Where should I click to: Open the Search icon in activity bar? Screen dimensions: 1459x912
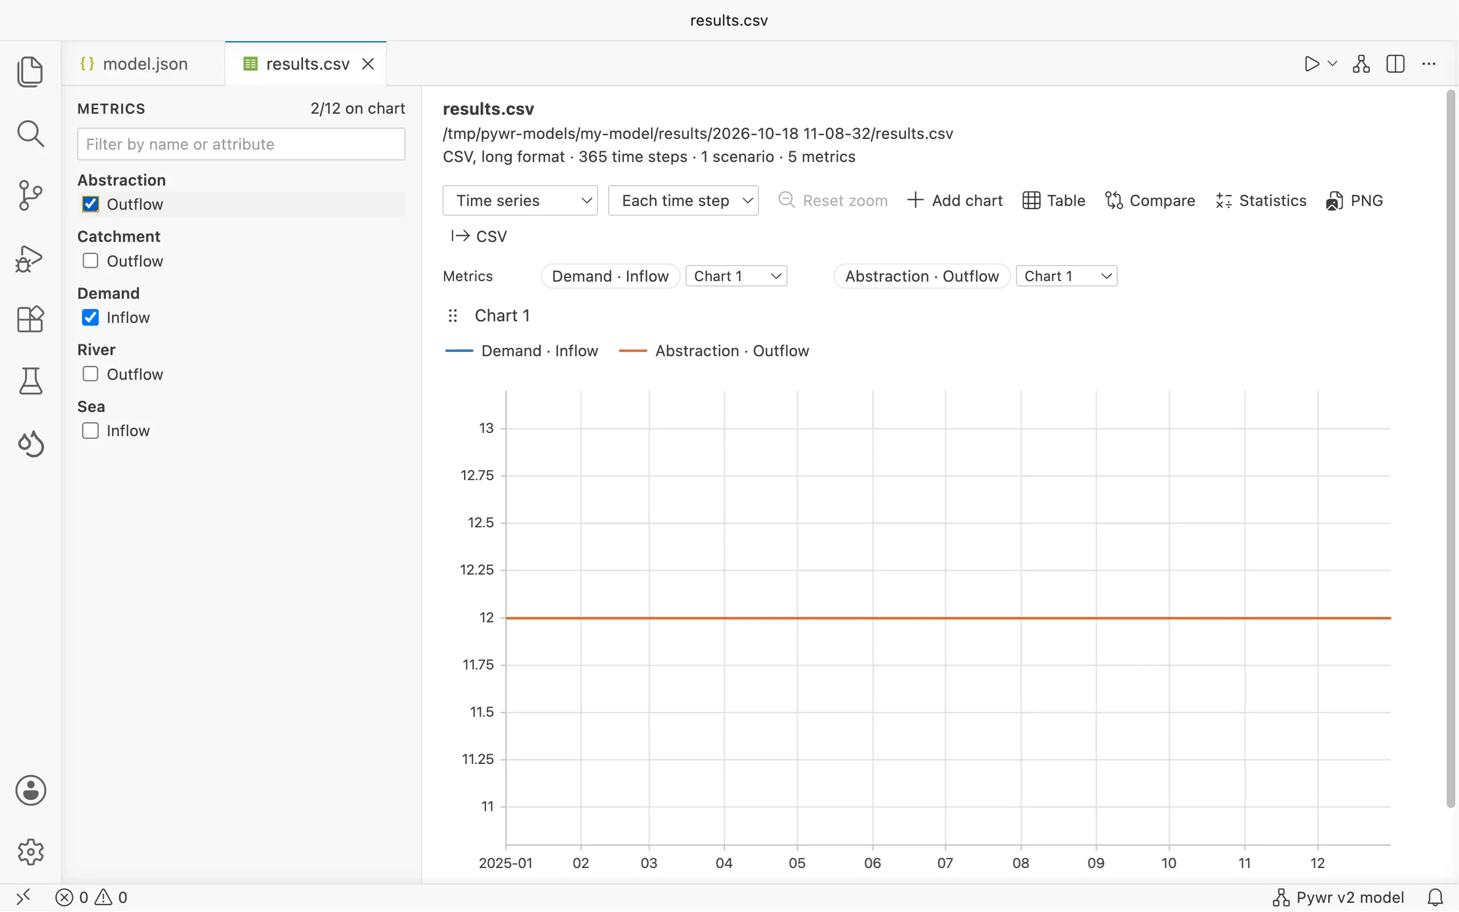[x=30, y=134]
